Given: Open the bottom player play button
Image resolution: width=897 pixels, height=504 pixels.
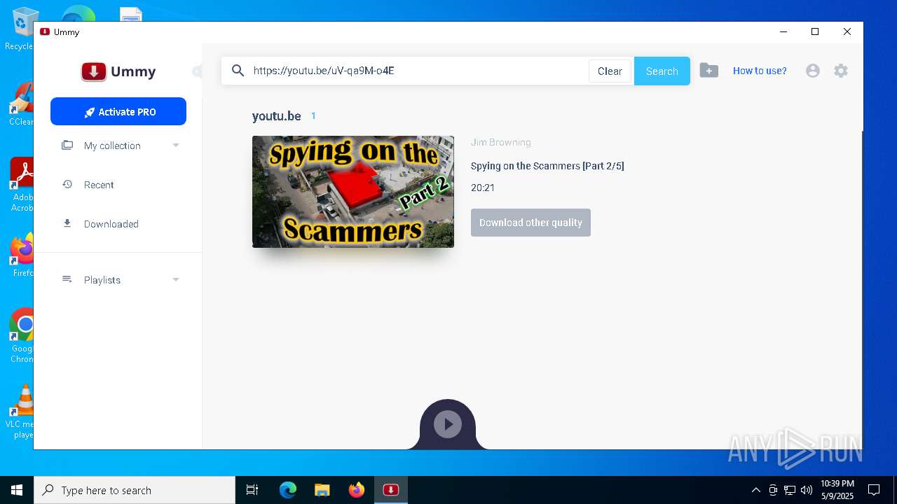Looking at the screenshot, I should (x=448, y=424).
